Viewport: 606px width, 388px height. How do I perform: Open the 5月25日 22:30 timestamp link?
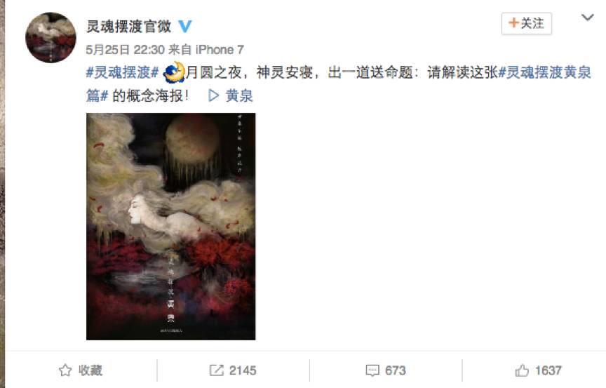tap(126, 50)
